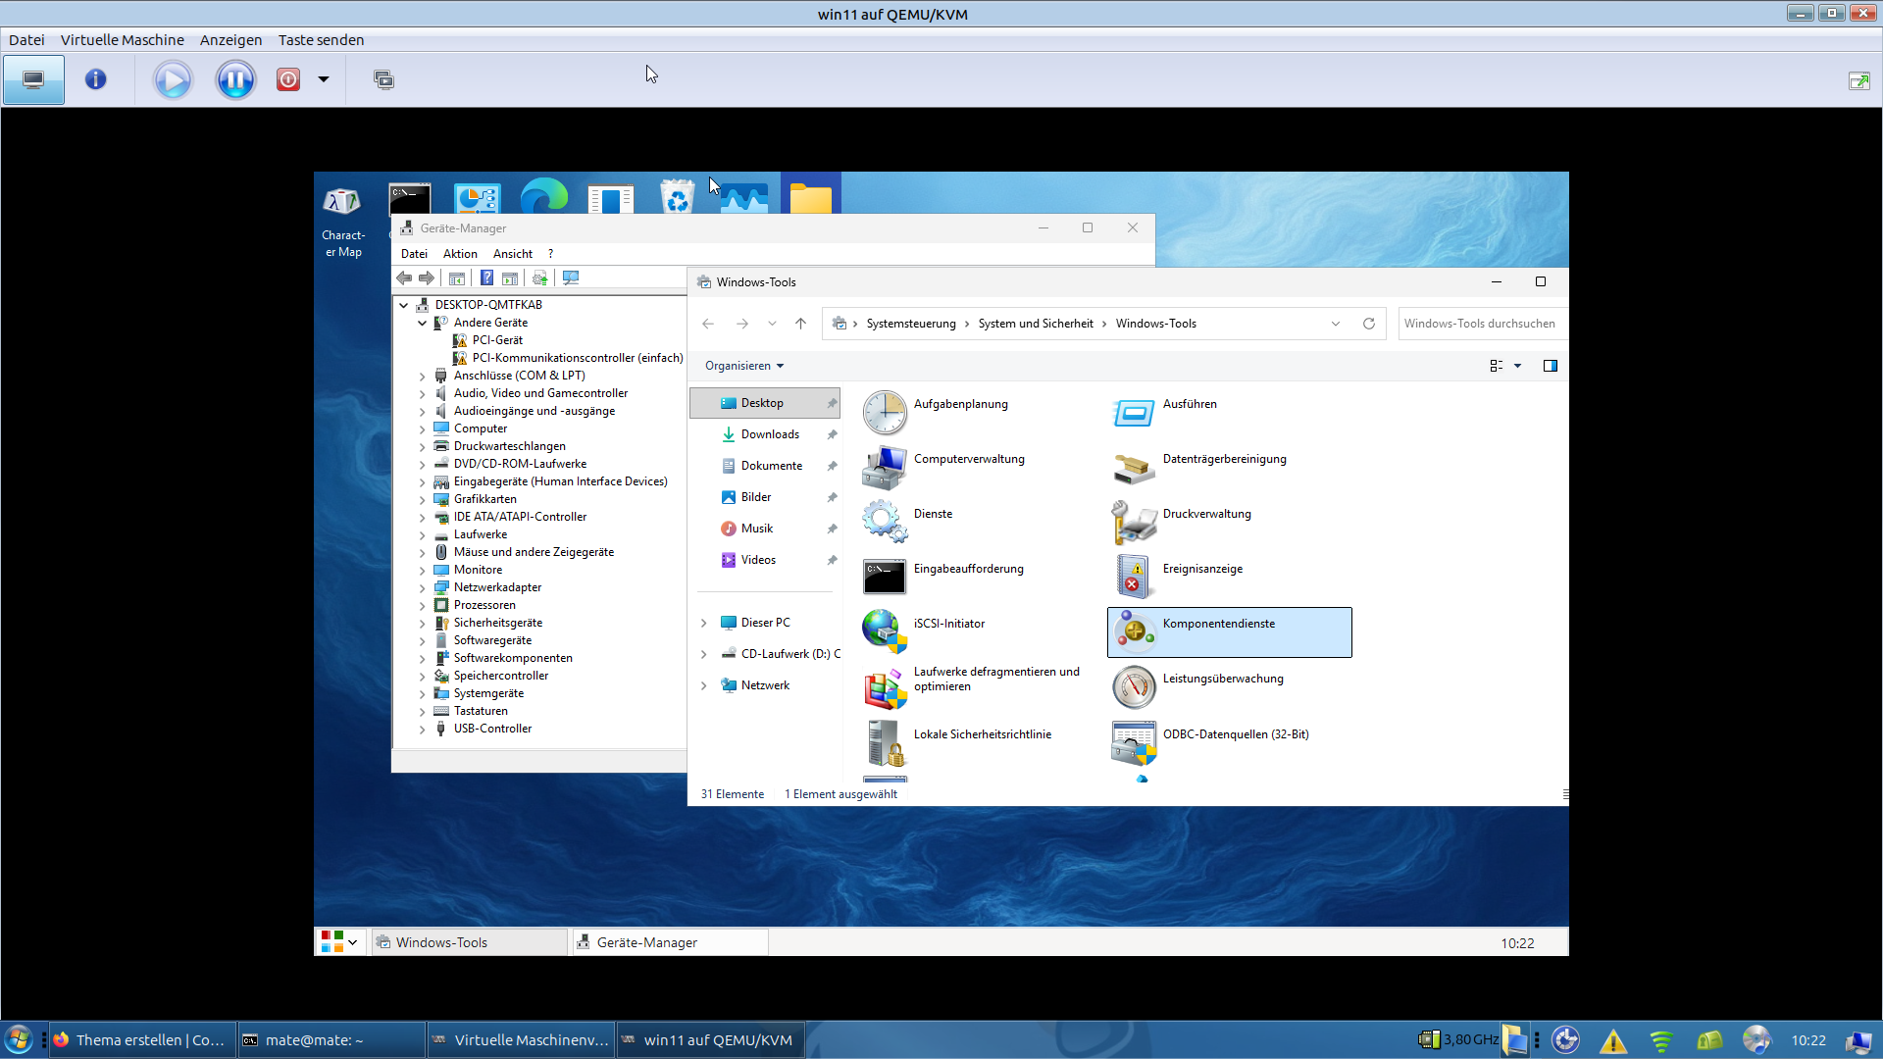Open Datei menu in QEMU window
This screenshot has width=1883, height=1059.
[x=26, y=40]
